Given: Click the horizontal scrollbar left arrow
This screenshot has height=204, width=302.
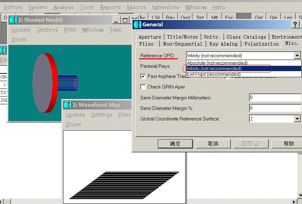Looking at the screenshot, I should click(2, 202).
